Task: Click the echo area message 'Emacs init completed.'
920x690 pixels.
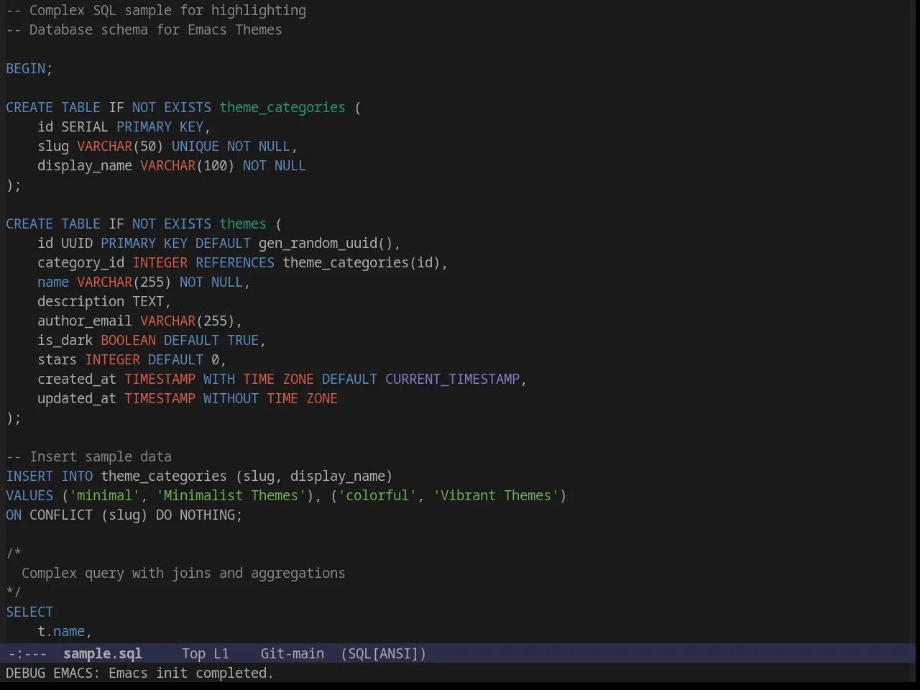Action: point(191,673)
